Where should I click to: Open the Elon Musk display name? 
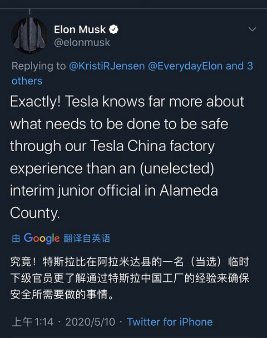point(80,29)
